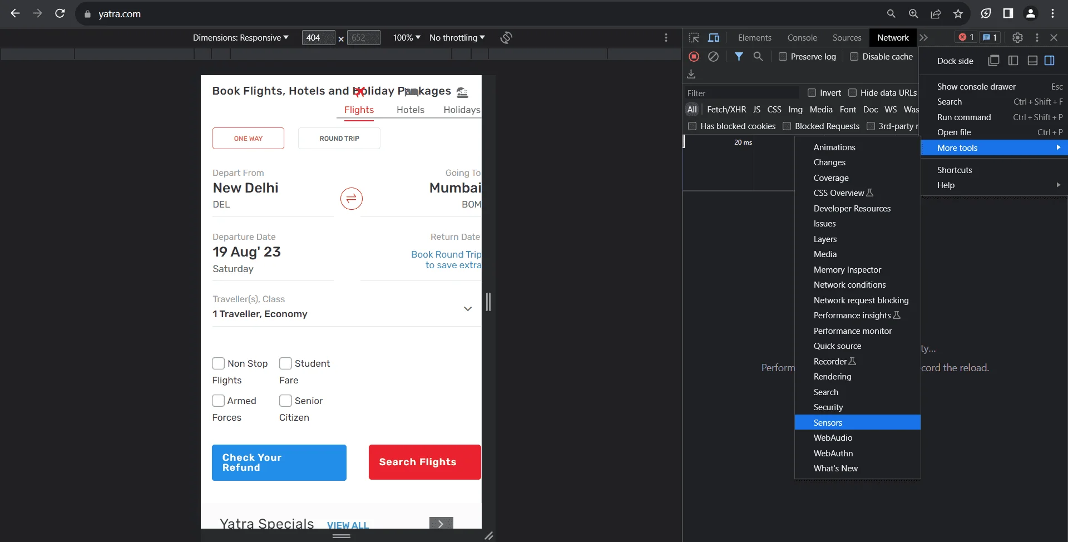Bookmark this page with the star icon
The height and width of the screenshot is (542, 1068).
click(958, 14)
